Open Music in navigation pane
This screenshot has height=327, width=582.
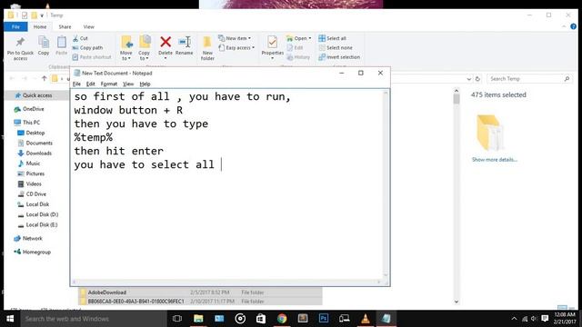point(29,163)
